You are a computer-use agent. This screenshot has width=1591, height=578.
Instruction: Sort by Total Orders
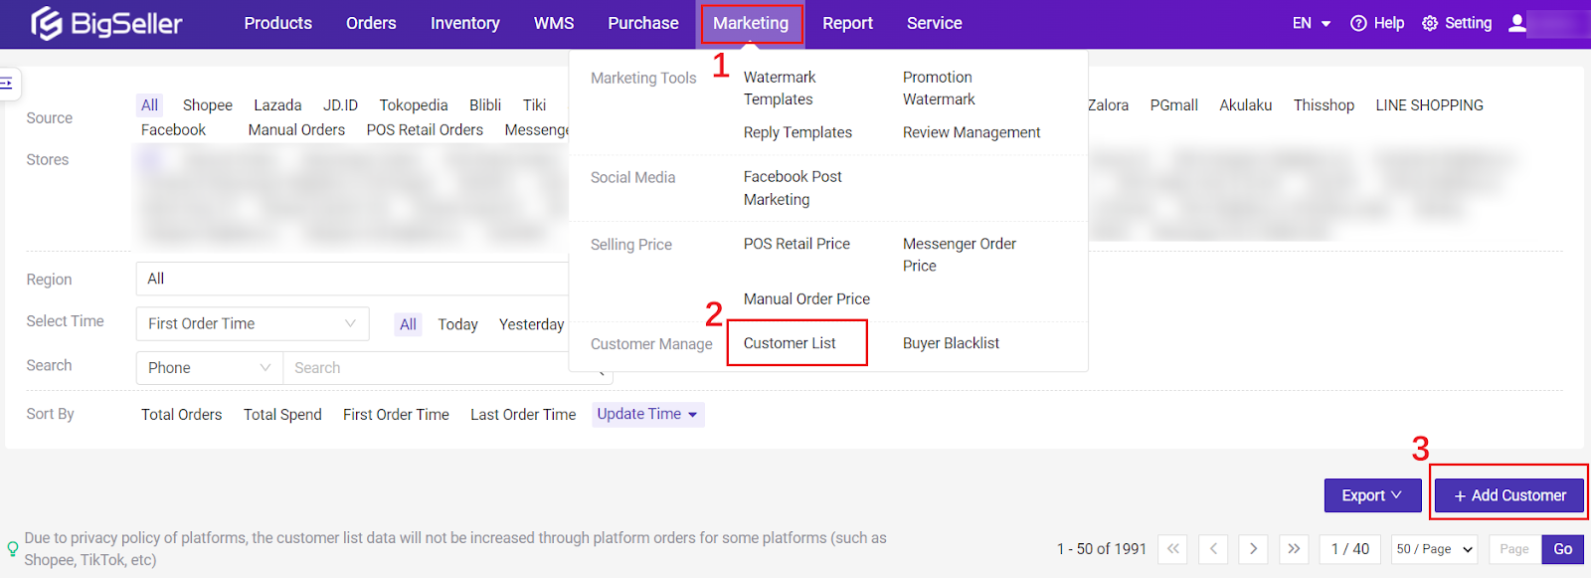pyautogui.click(x=181, y=415)
